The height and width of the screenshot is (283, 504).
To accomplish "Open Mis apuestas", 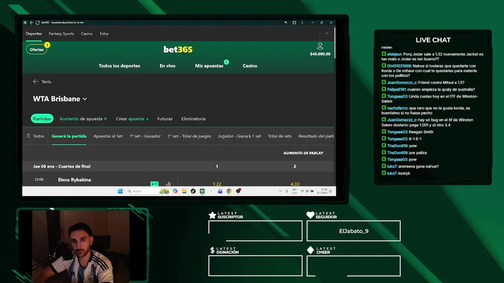I will (209, 66).
